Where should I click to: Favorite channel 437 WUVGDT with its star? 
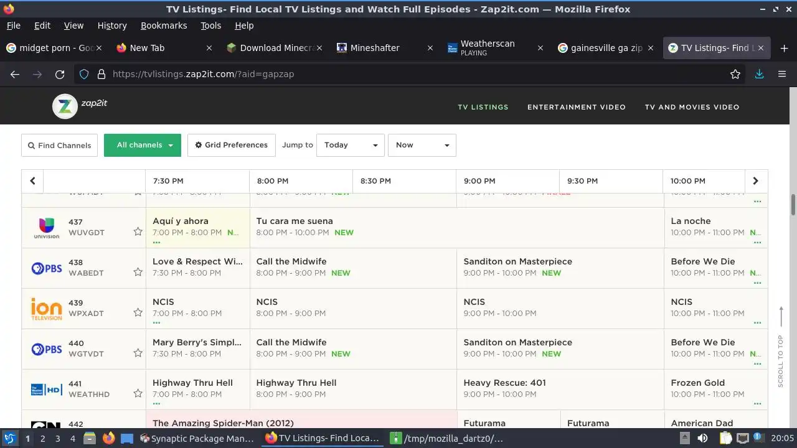click(138, 231)
